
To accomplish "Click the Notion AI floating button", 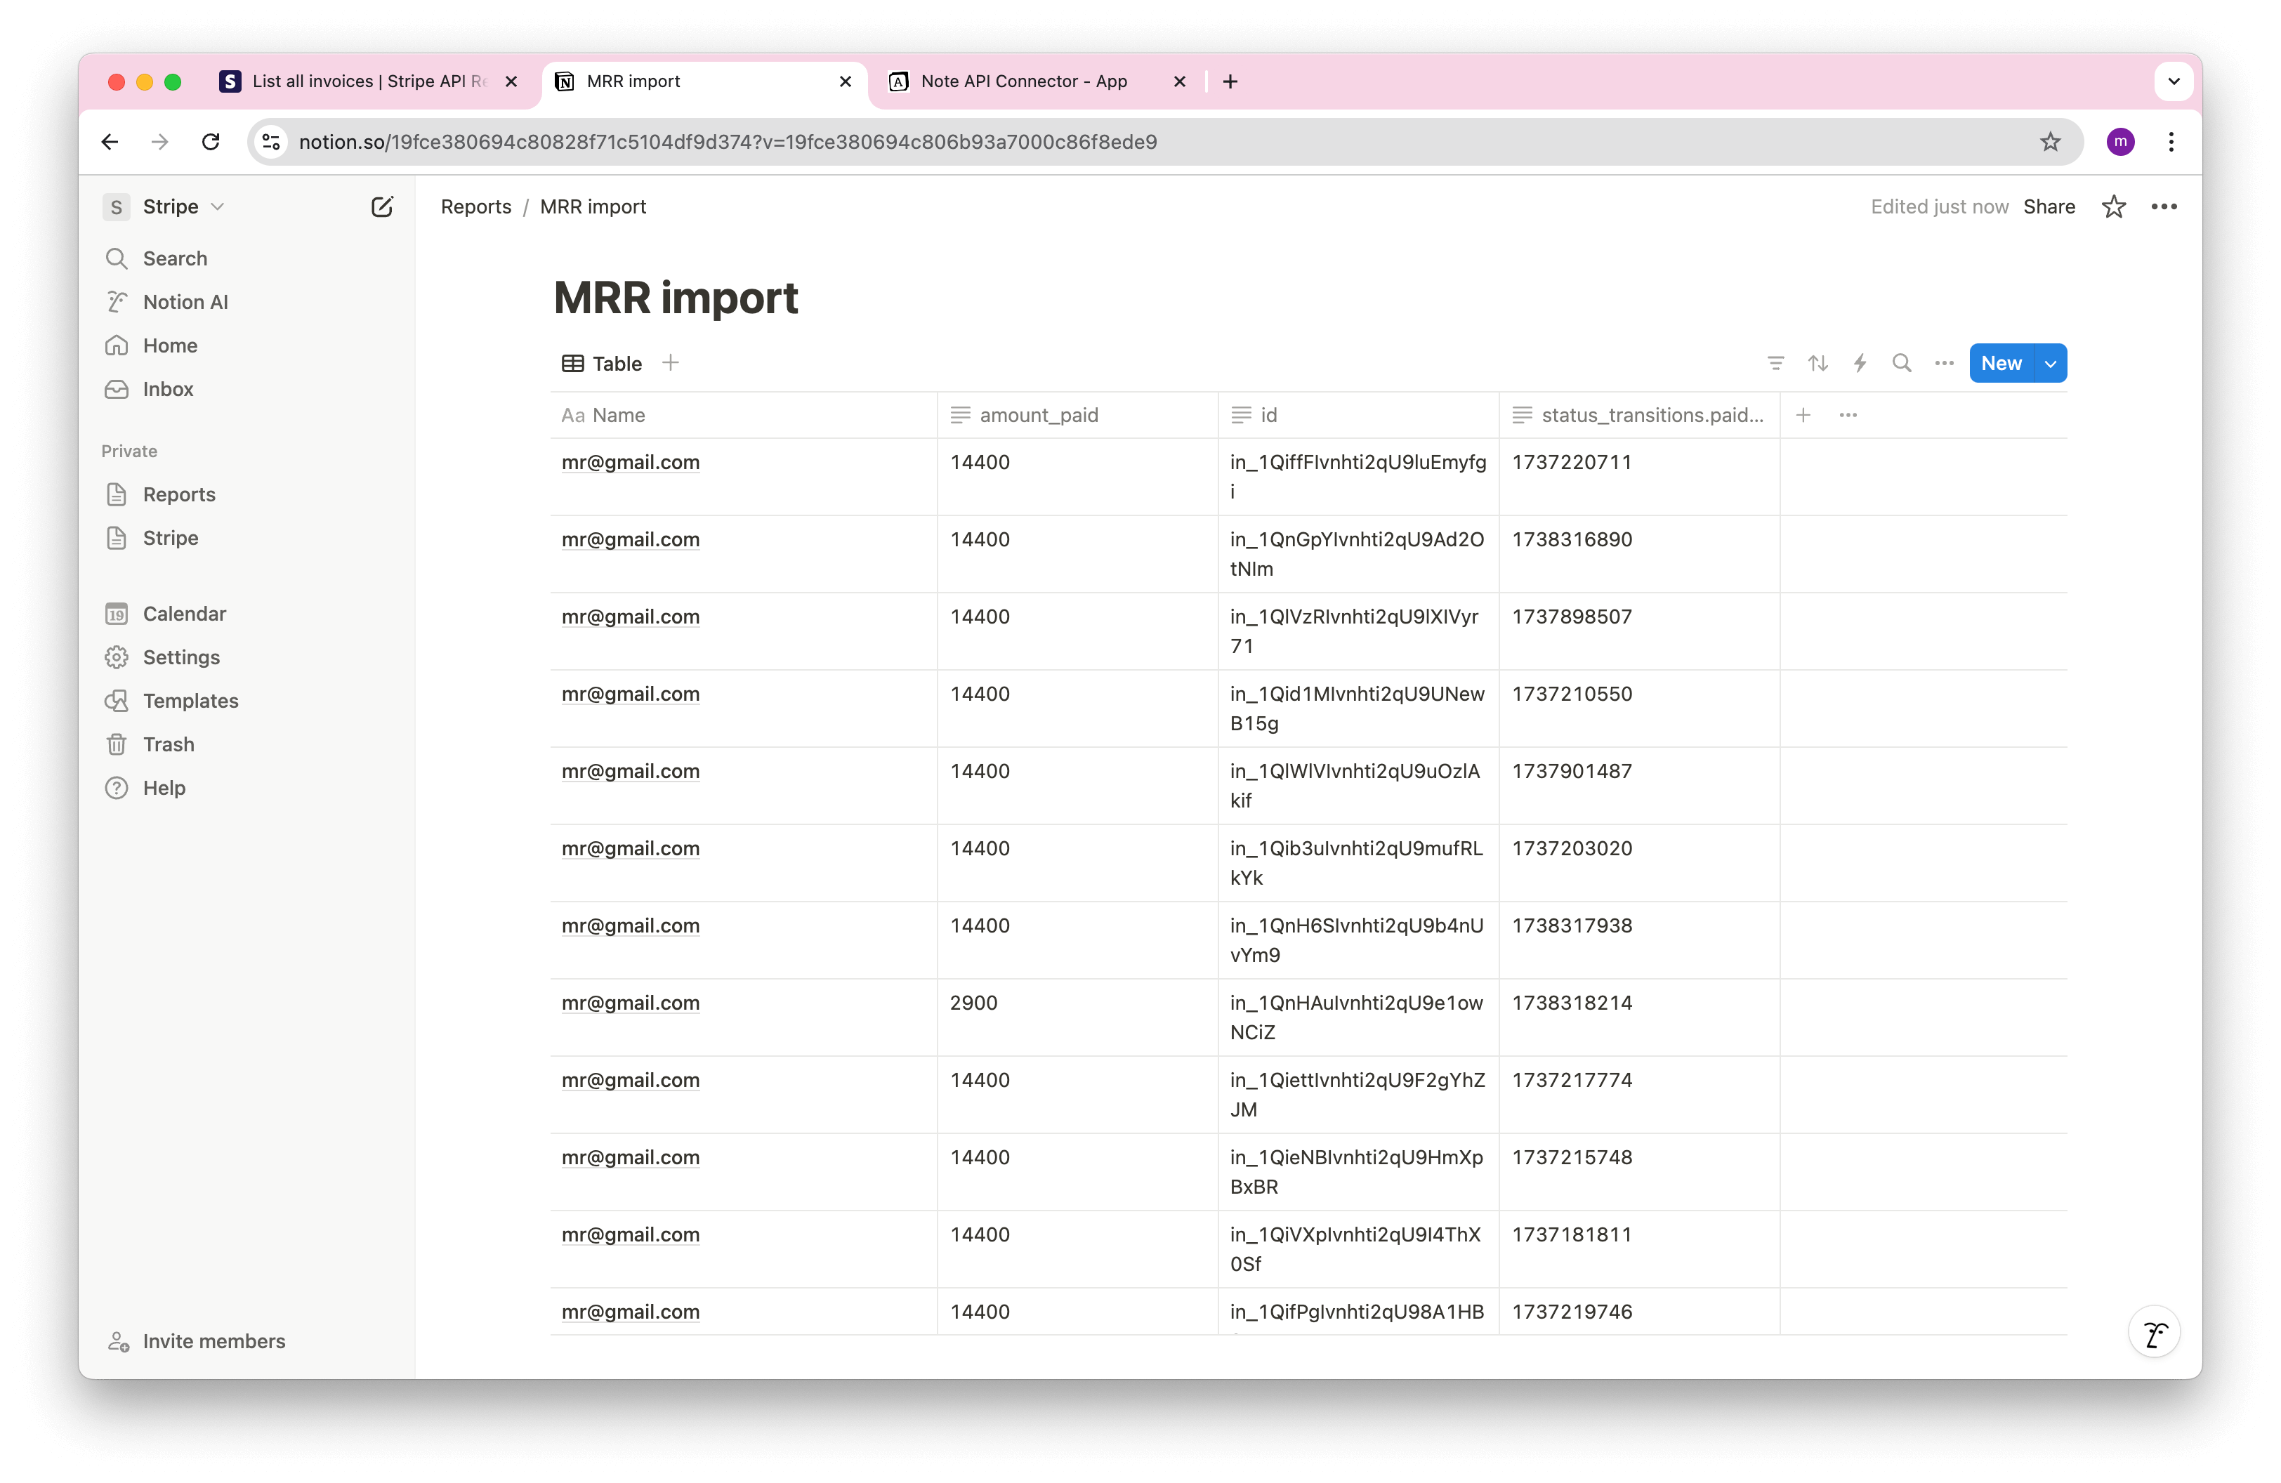I will [2155, 1333].
